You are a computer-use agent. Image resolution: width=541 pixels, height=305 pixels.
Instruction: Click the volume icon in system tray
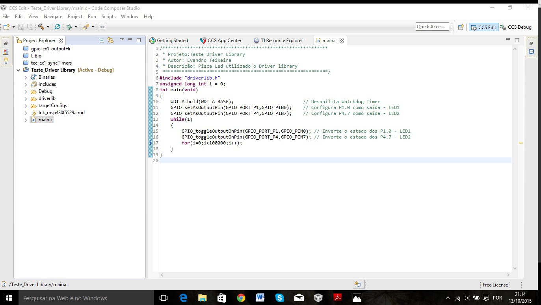pos(467,298)
